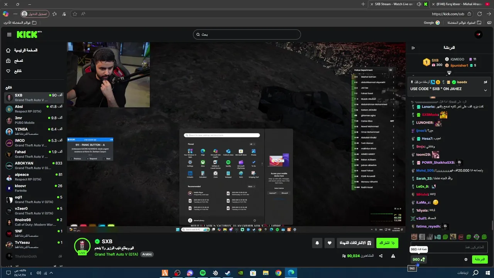Click the Edge sign-in profile button
The height and width of the screenshot is (278, 494).
pos(35,14)
